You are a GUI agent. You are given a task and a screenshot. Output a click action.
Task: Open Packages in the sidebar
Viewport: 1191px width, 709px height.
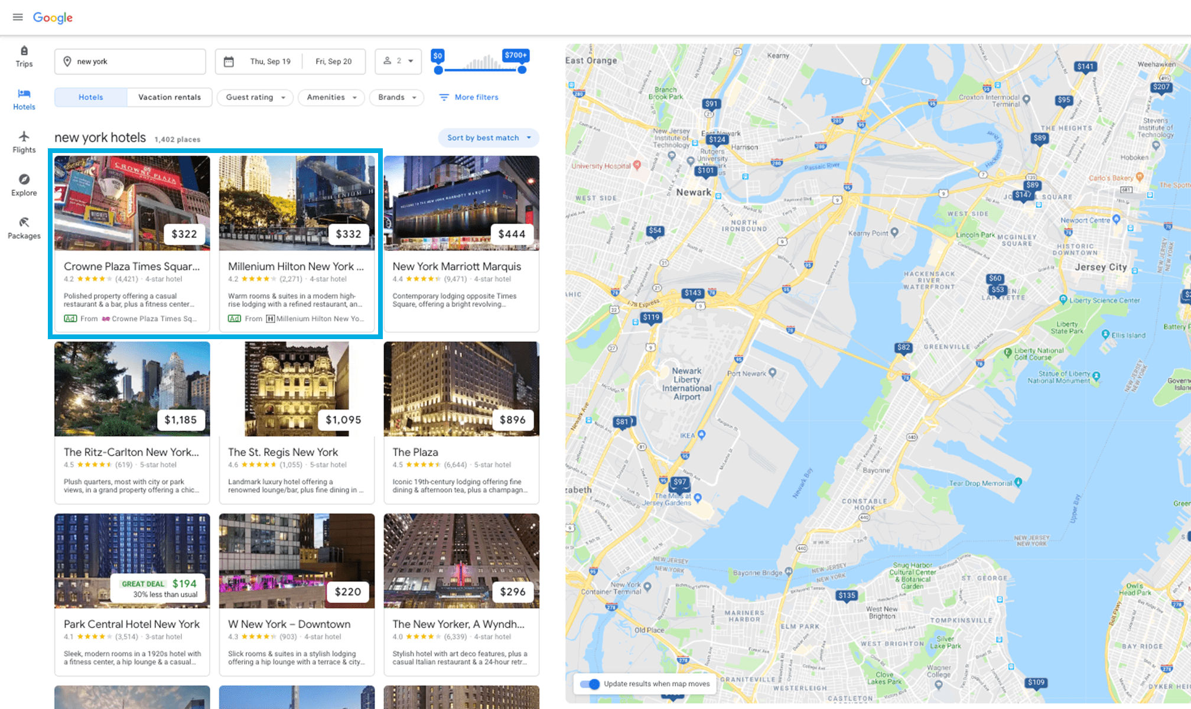[24, 229]
